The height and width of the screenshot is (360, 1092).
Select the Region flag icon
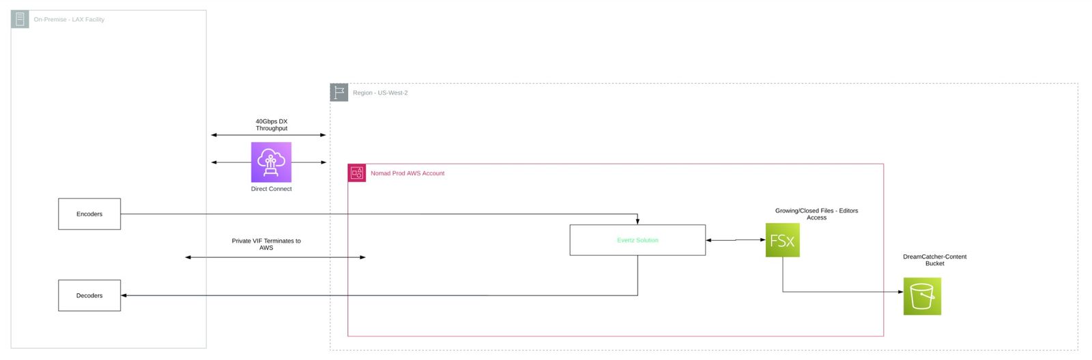point(339,92)
